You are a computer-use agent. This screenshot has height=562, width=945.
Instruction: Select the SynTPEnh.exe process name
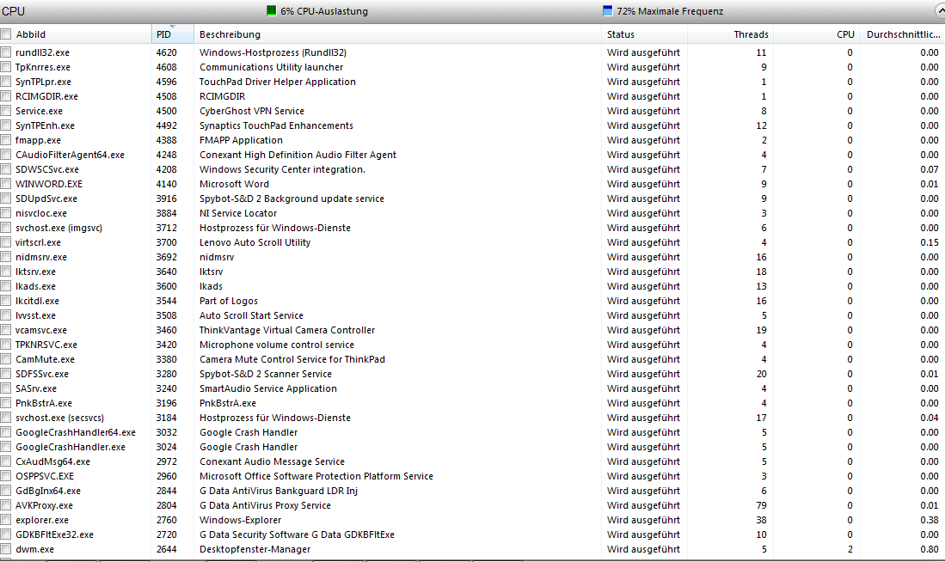tap(46, 126)
